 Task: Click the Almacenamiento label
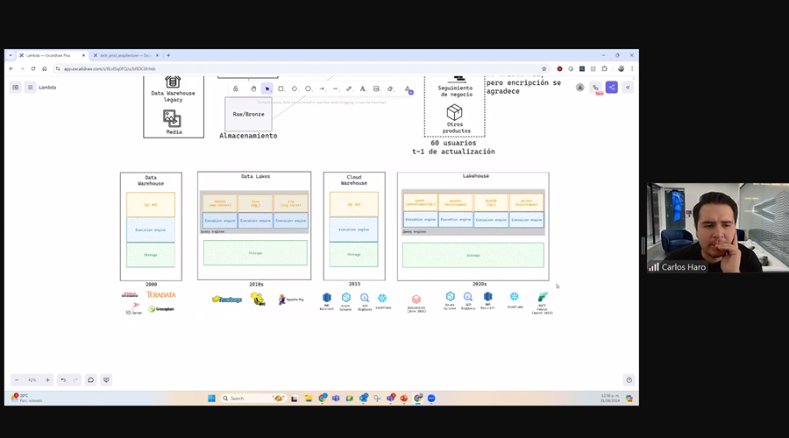[248, 136]
